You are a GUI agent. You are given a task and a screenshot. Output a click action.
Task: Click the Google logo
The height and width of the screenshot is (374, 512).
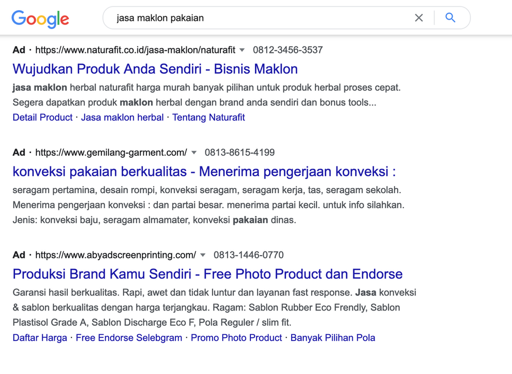tap(40, 19)
